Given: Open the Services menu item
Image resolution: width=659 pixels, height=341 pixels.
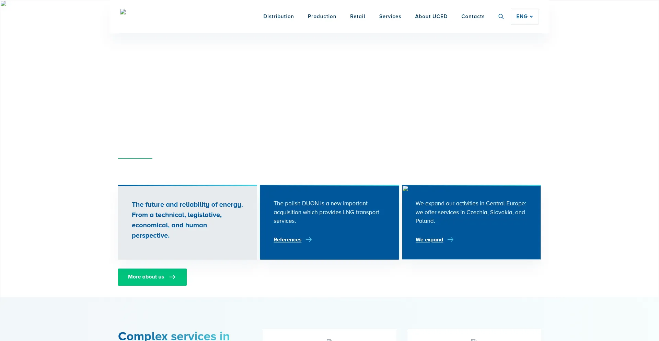Looking at the screenshot, I should tap(390, 16).
